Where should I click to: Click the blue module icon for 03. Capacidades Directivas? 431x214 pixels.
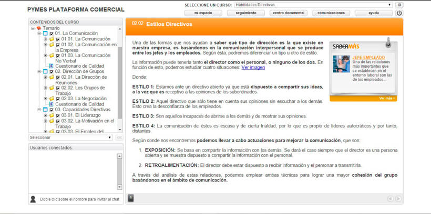pos(45,110)
